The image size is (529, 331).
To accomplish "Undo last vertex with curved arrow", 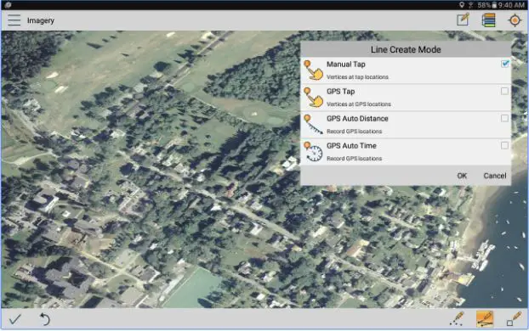I will 44,319.
